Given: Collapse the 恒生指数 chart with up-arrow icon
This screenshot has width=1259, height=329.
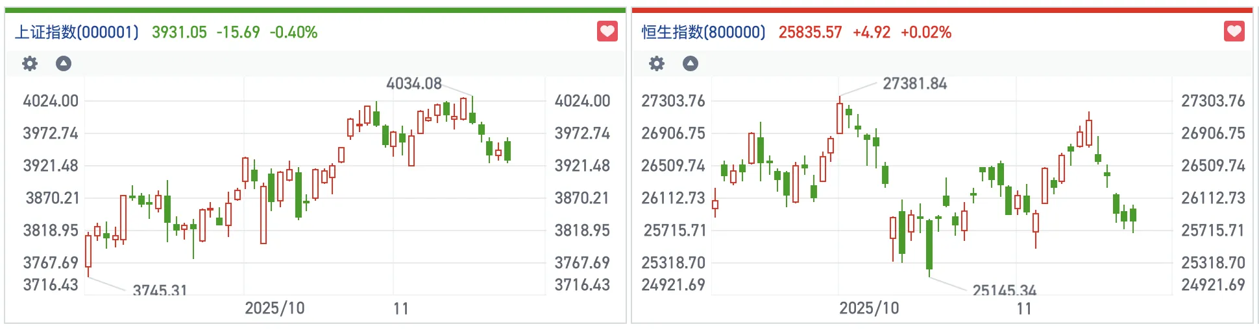Looking at the screenshot, I should tap(691, 63).
